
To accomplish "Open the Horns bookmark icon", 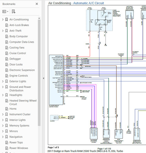I will (7, 109).
